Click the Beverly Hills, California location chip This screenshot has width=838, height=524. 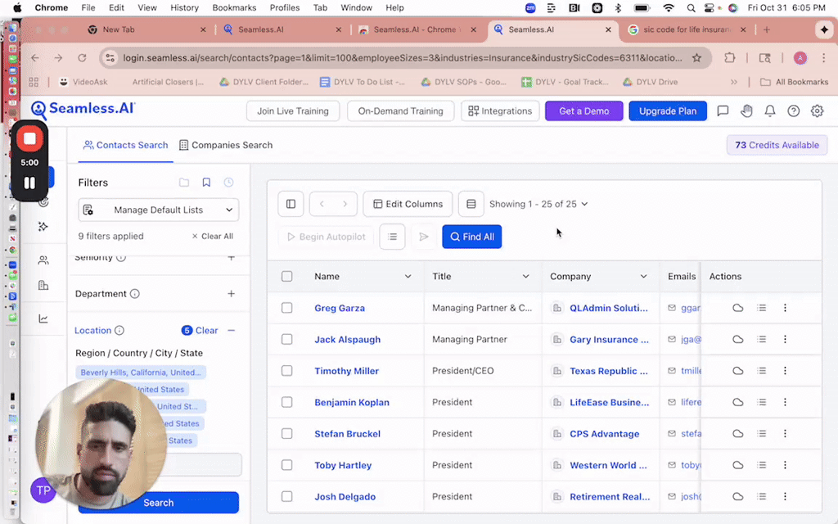pyautogui.click(x=141, y=373)
